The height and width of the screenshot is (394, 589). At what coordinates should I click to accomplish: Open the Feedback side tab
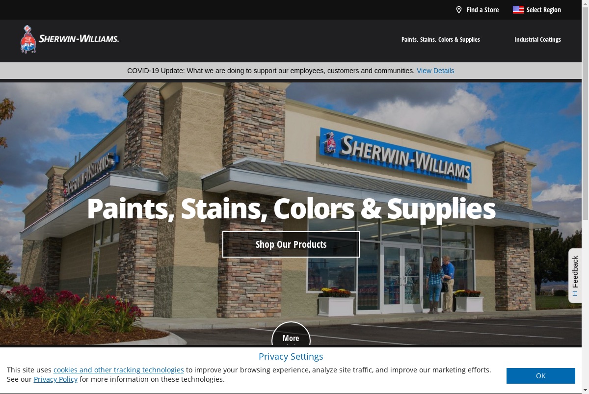tap(575, 275)
